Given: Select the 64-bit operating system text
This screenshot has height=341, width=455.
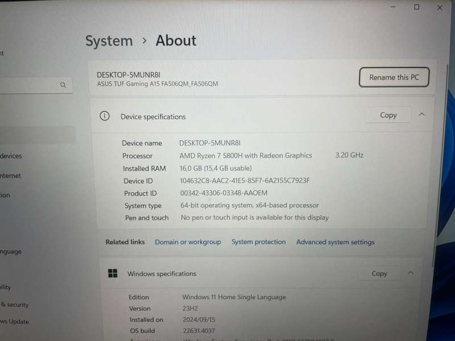Looking at the screenshot, I should pos(250,205).
